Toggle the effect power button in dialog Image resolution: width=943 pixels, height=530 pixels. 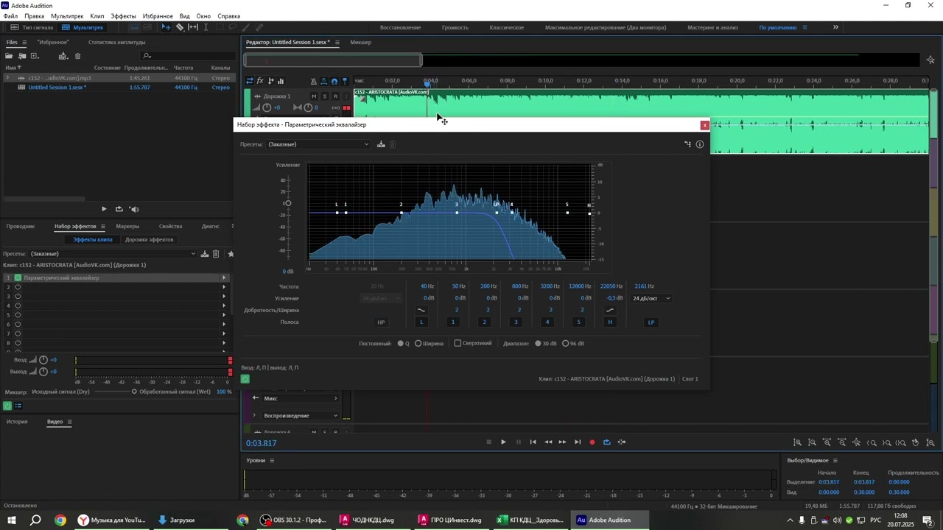click(245, 379)
